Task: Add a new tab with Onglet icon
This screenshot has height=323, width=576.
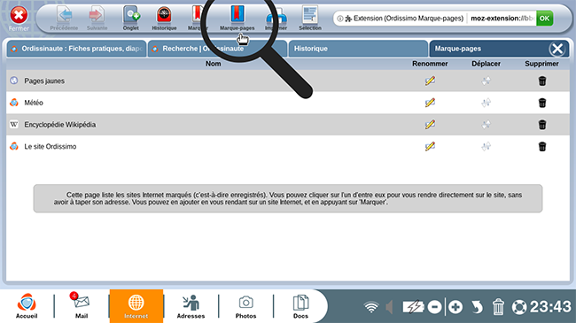Action: (131, 18)
